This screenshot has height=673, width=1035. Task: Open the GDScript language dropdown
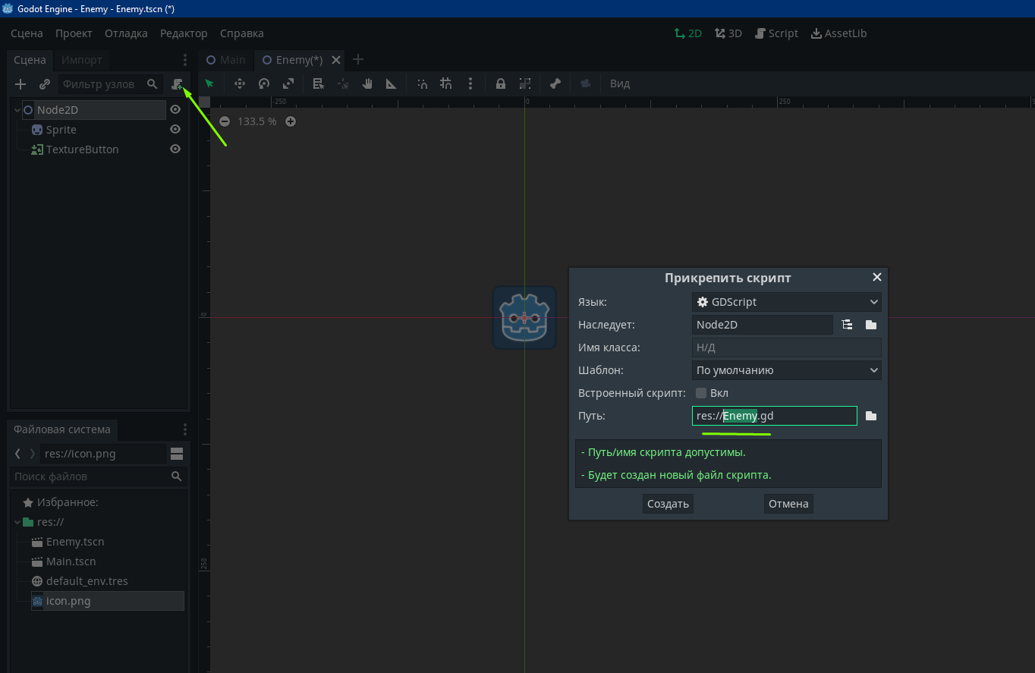click(786, 302)
